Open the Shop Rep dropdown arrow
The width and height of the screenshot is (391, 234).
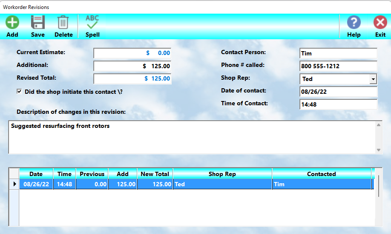(373, 79)
